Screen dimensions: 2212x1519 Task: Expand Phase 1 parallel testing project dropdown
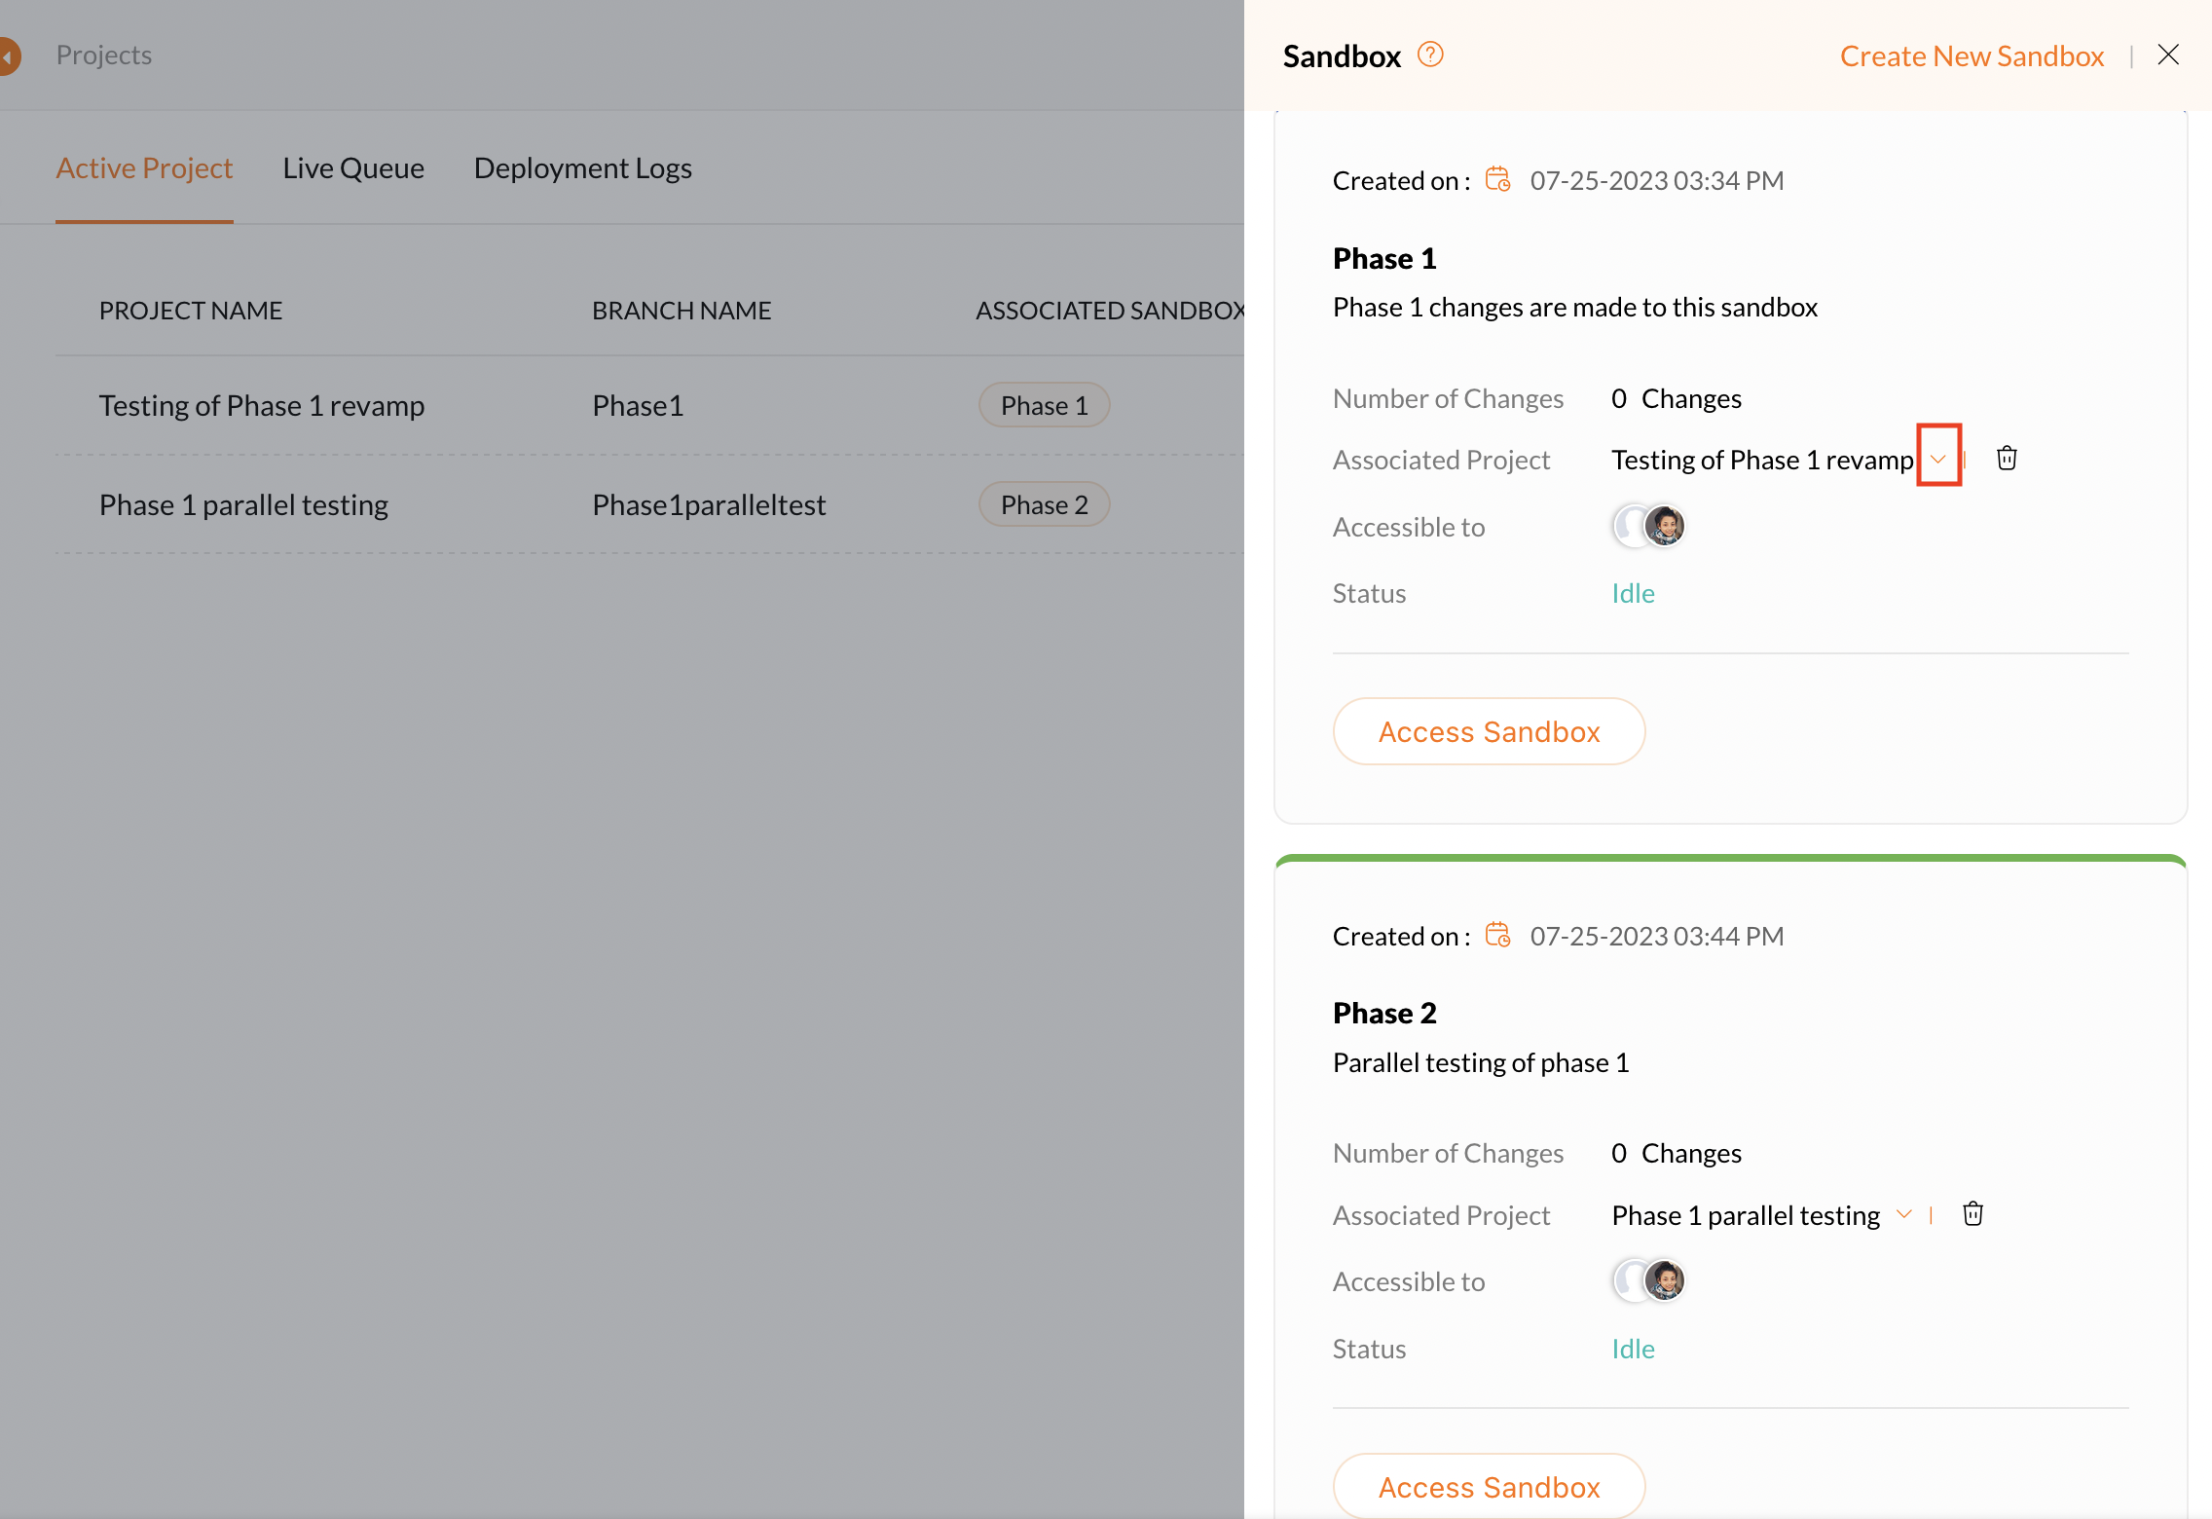point(1903,1213)
